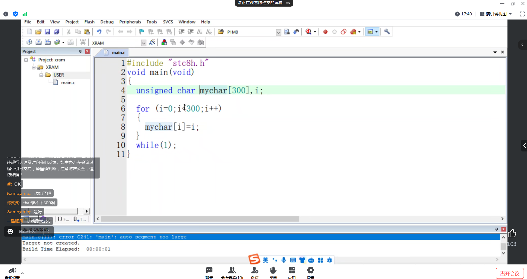Image resolution: width=527 pixels, height=279 pixels.
Task: Collapse the Project: xram tree node
Action: tap(26, 60)
